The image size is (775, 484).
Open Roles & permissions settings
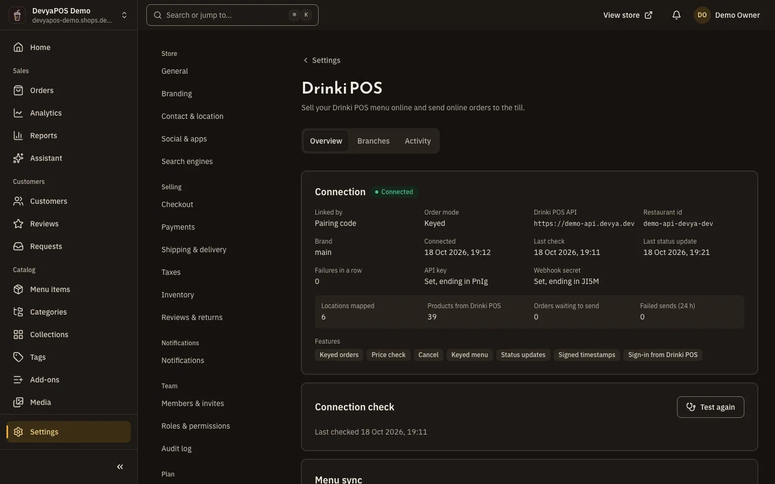click(x=195, y=426)
